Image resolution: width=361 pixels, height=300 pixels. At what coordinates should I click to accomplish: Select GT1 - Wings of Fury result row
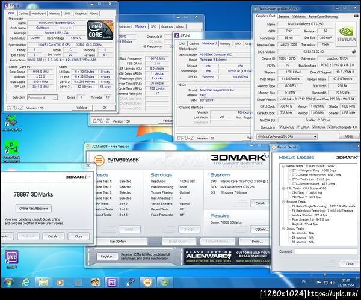314,171
